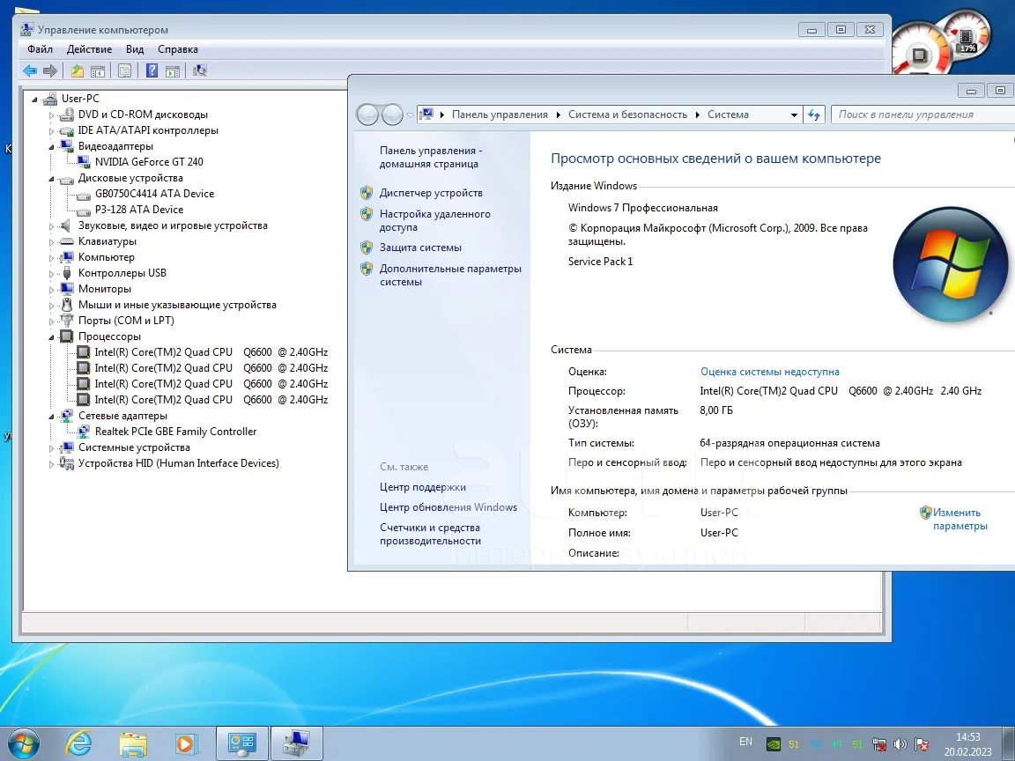Collapse the Видеоадаптеры node

point(52,147)
